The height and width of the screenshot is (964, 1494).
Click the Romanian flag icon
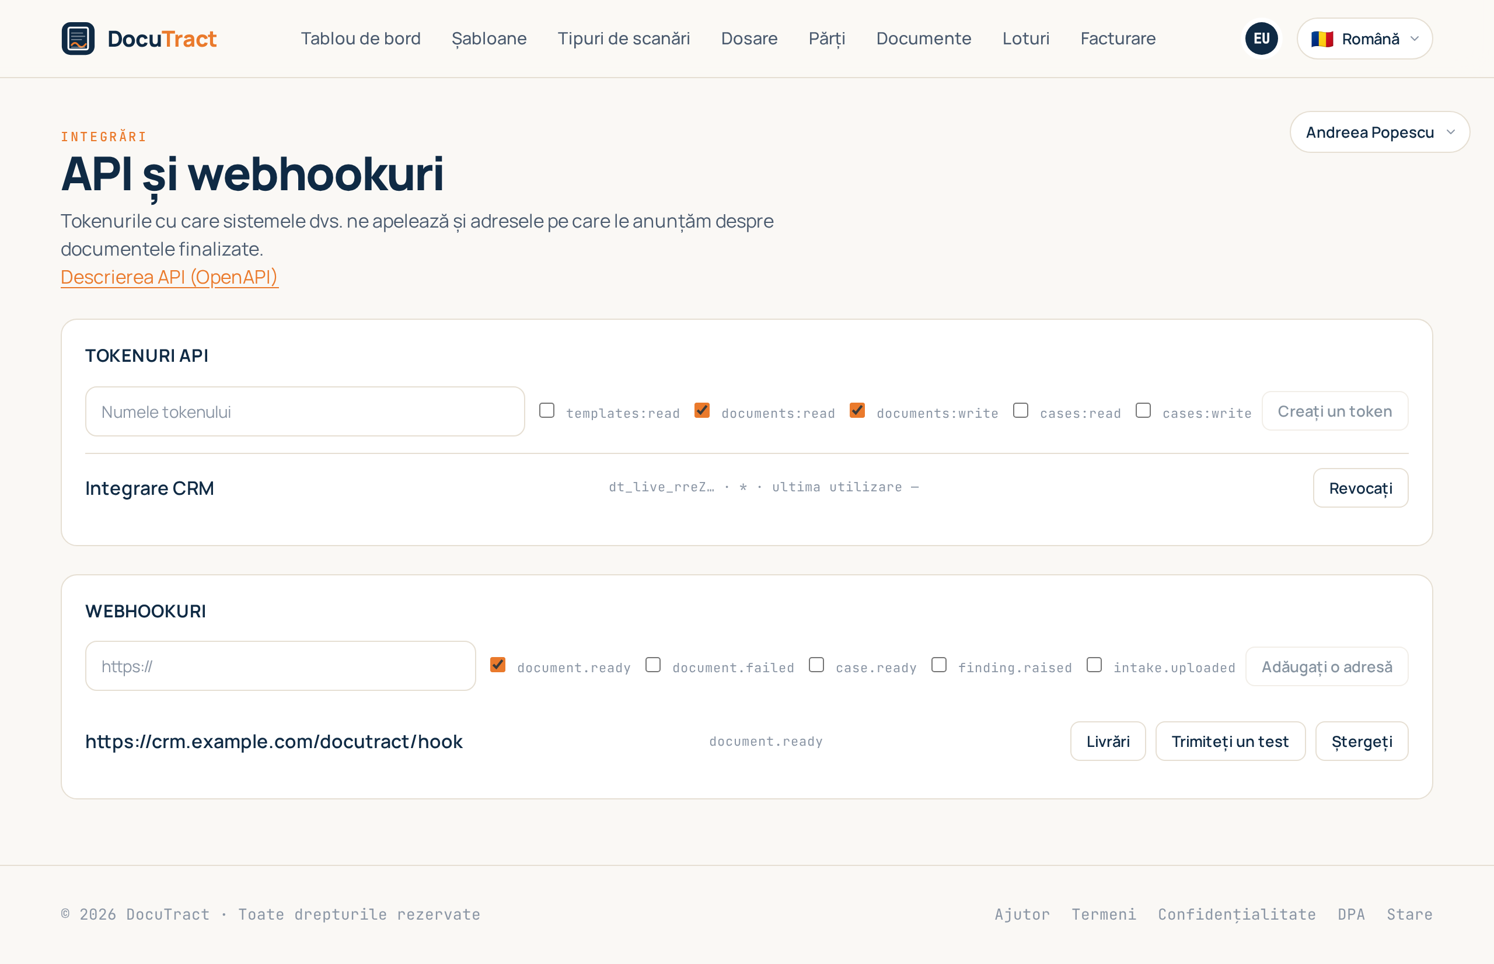1322,40
